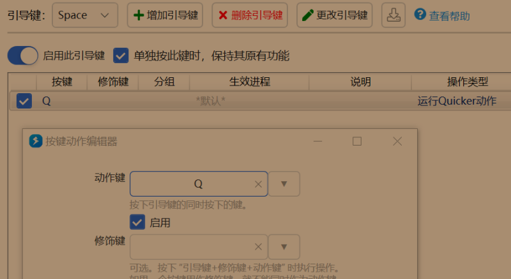Uncheck the Q row checkbox in table

24,101
